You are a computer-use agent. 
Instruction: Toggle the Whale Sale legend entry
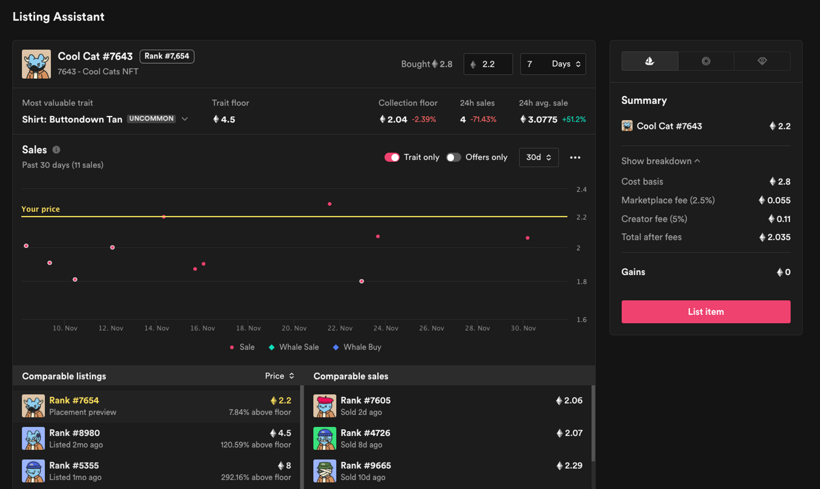pos(294,347)
